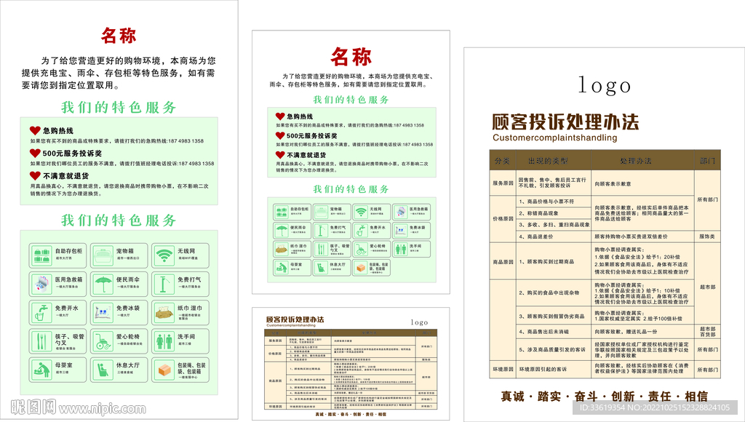Image resolution: width=745 pixels, height=422 pixels.
Task: Click the complaint table thumbnail in the bottom-middle poster
Action: (x=351, y=370)
